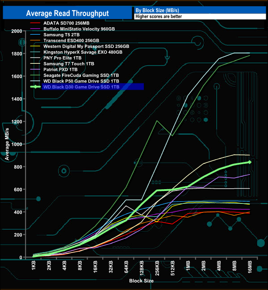Click the 128KB x-axis label
This screenshot has height=290, width=268.
(x=142, y=268)
